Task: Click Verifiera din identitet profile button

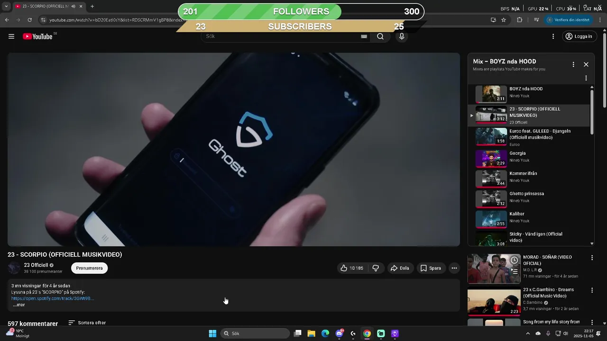Action: (x=569, y=20)
